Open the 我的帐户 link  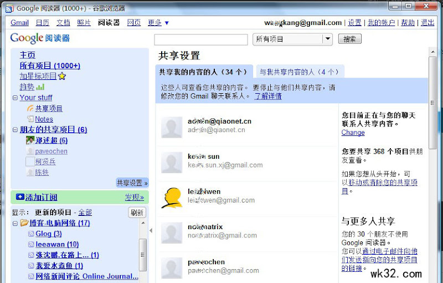coord(381,23)
